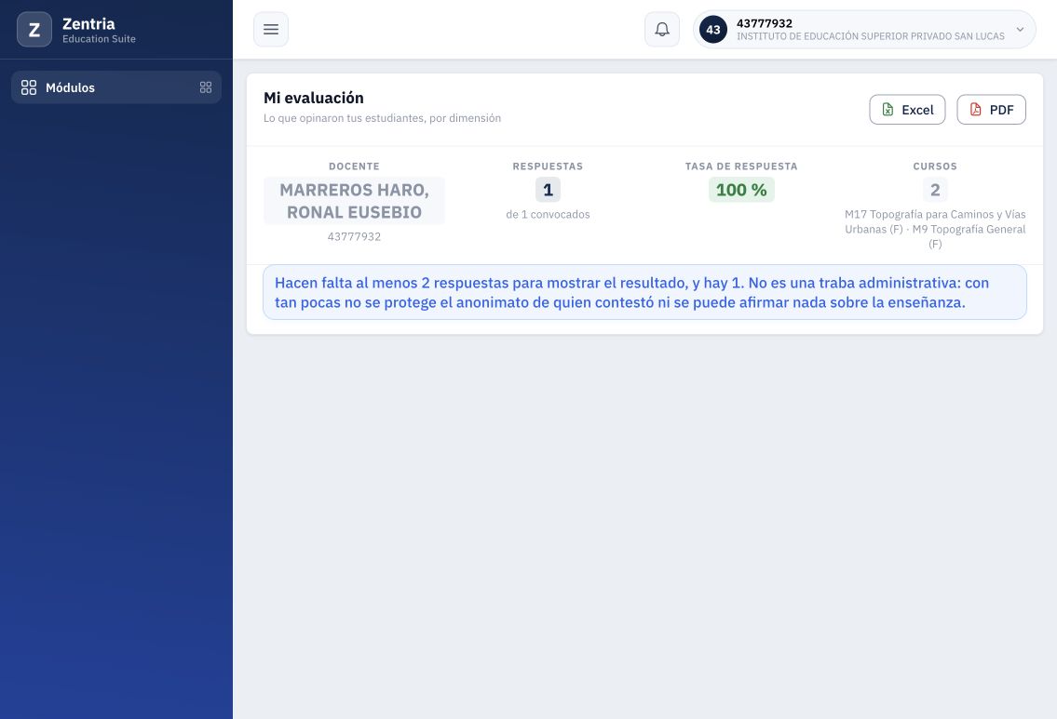Viewport: 1057px width, 719px height.
Task: Click the grid icon left of Módulos
Action: tap(29, 87)
